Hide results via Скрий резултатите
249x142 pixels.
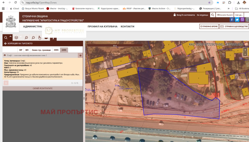43,88
